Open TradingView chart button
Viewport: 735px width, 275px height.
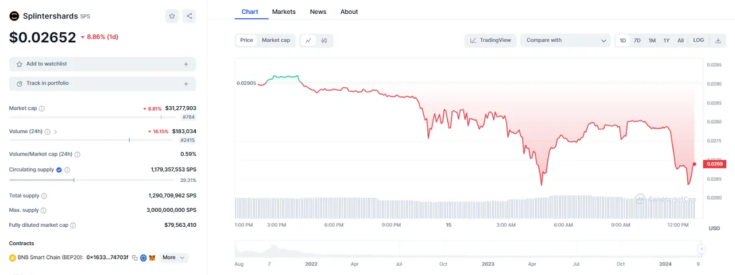click(x=490, y=40)
